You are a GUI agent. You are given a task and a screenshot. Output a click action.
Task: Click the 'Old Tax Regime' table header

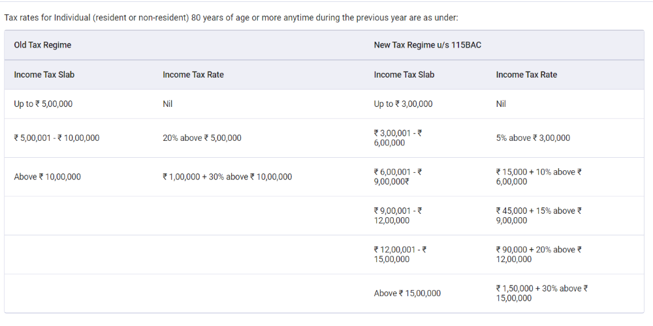(42, 45)
